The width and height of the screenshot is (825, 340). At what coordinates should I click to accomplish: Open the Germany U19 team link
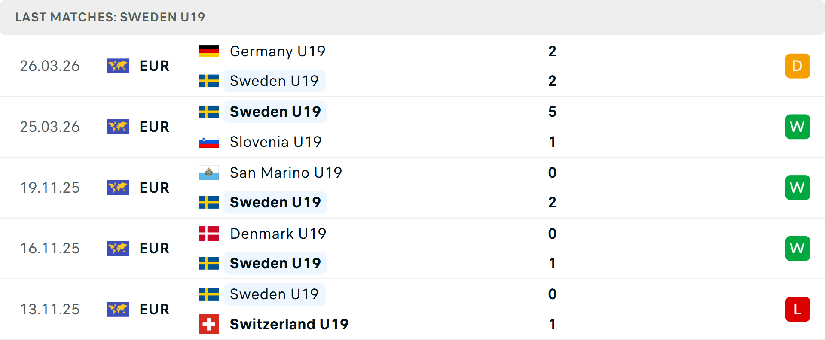click(278, 51)
